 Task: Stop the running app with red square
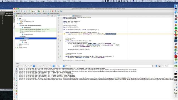(x=53, y=11)
